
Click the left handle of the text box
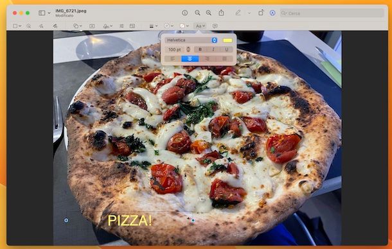[66, 220]
